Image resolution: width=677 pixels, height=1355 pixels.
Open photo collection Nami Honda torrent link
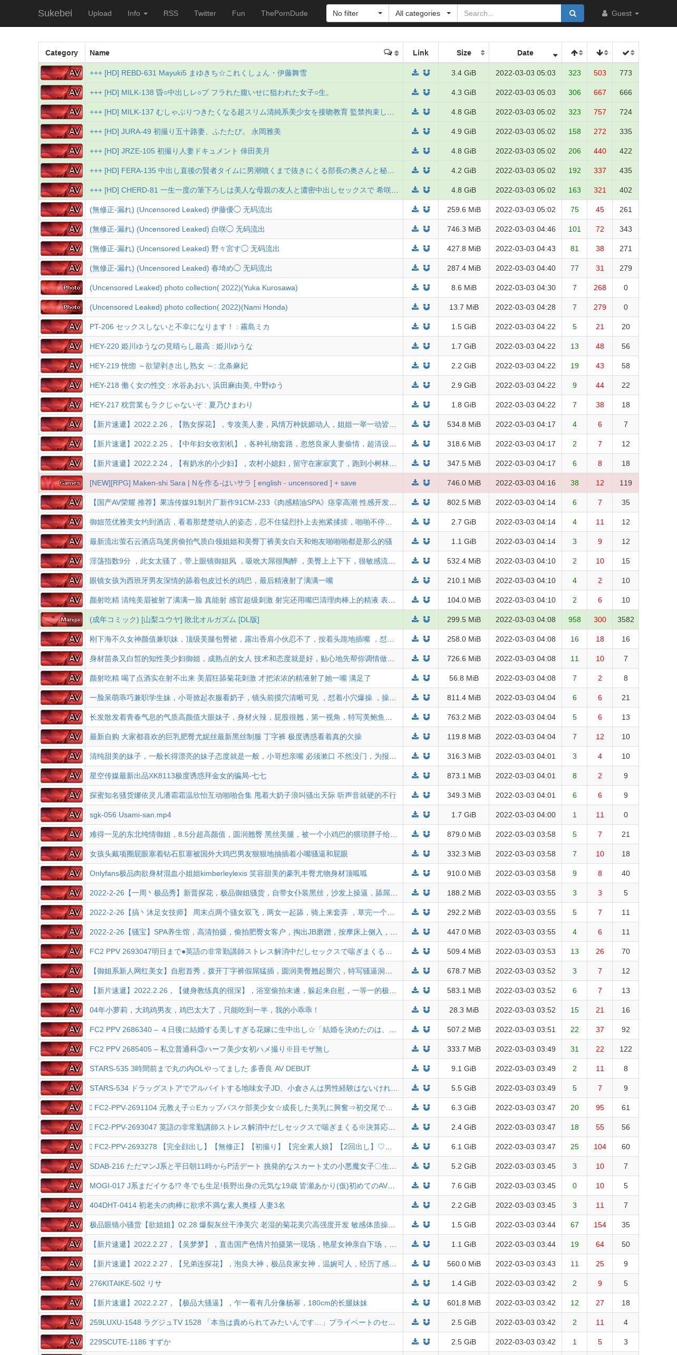click(189, 307)
